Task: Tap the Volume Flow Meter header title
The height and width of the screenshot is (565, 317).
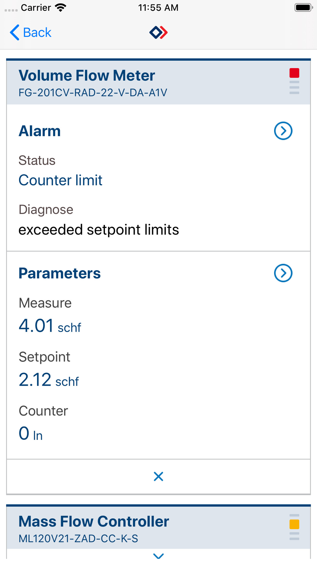Action: coord(87,76)
